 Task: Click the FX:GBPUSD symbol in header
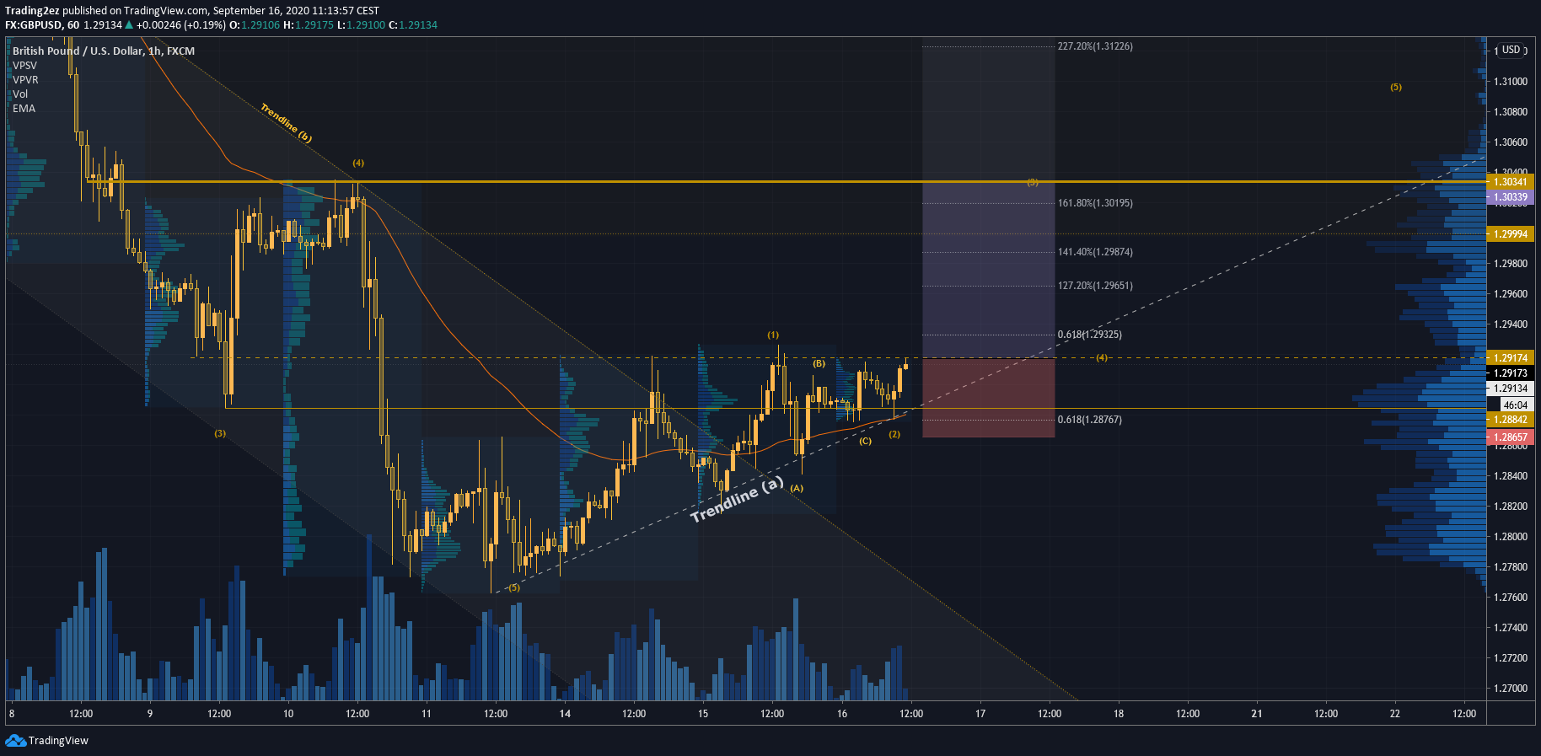pos(34,24)
